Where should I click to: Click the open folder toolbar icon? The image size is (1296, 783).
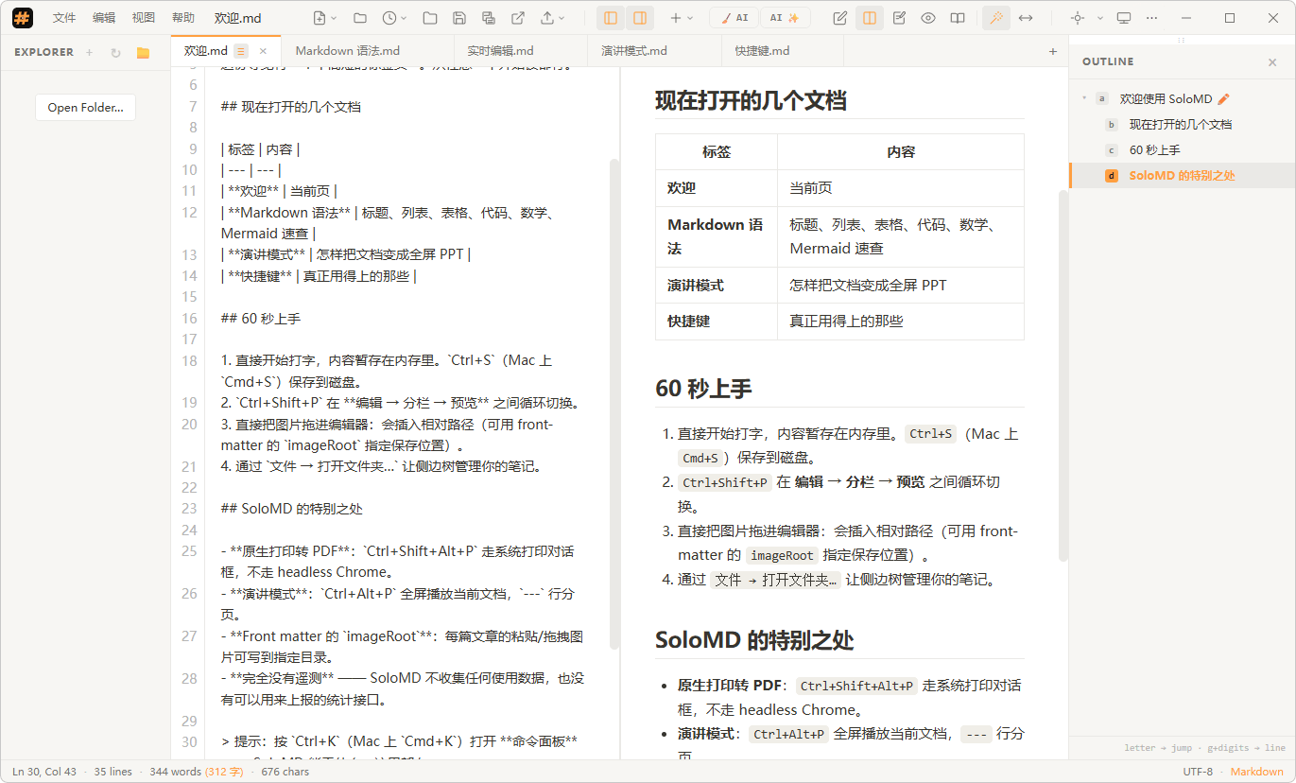point(430,18)
